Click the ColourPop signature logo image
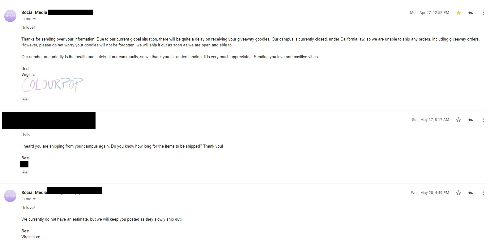The height and width of the screenshot is (246, 490). pyautogui.click(x=52, y=85)
